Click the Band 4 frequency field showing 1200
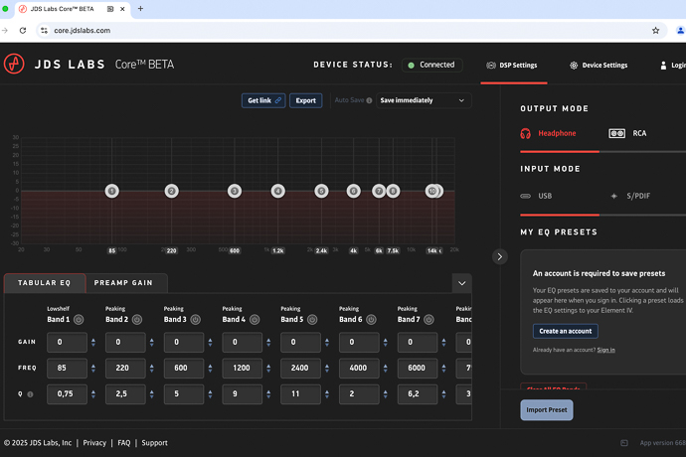The image size is (686, 457). point(243,369)
